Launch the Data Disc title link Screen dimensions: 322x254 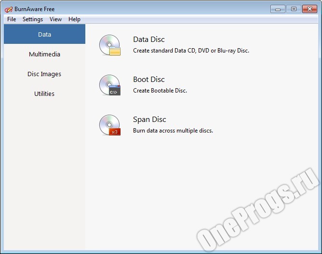tap(149, 40)
